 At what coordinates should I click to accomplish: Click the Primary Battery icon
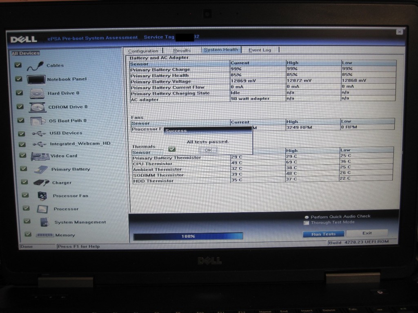(x=41, y=170)
